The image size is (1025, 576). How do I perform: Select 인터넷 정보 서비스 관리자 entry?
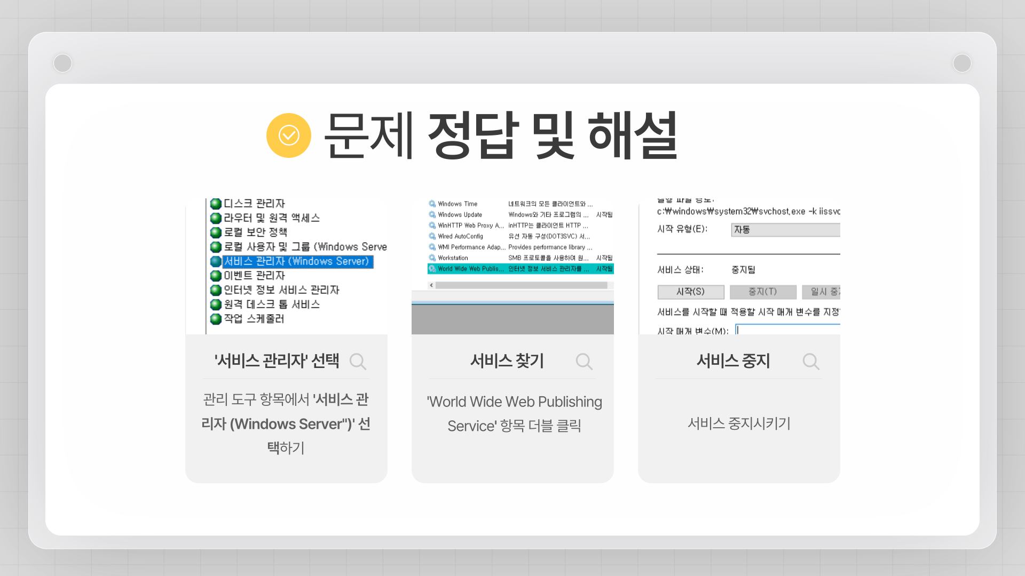[x=281, y=290]
